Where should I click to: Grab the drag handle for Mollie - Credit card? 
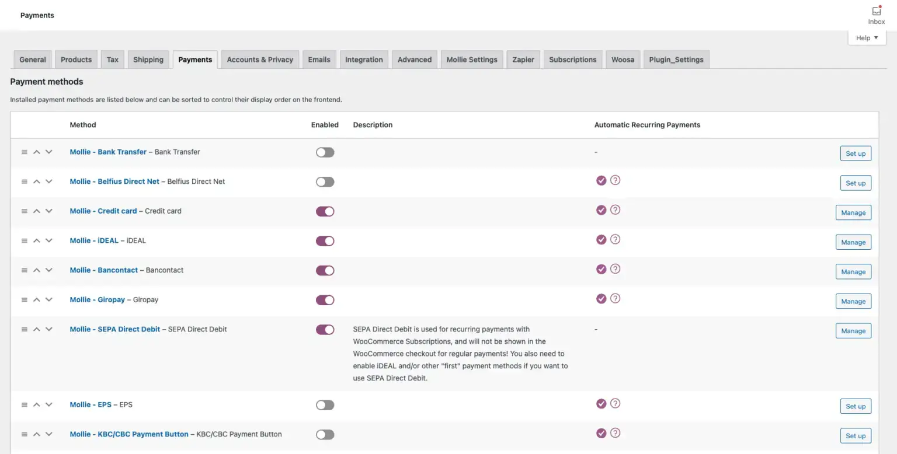click(25, 211)
